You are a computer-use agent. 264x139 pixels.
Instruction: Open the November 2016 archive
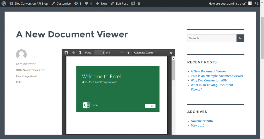[x=202, y=121]
